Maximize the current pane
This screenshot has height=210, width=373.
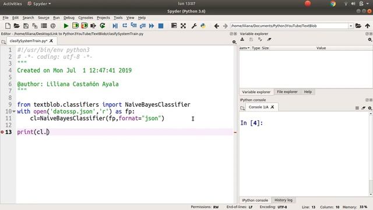click(174, 26)
